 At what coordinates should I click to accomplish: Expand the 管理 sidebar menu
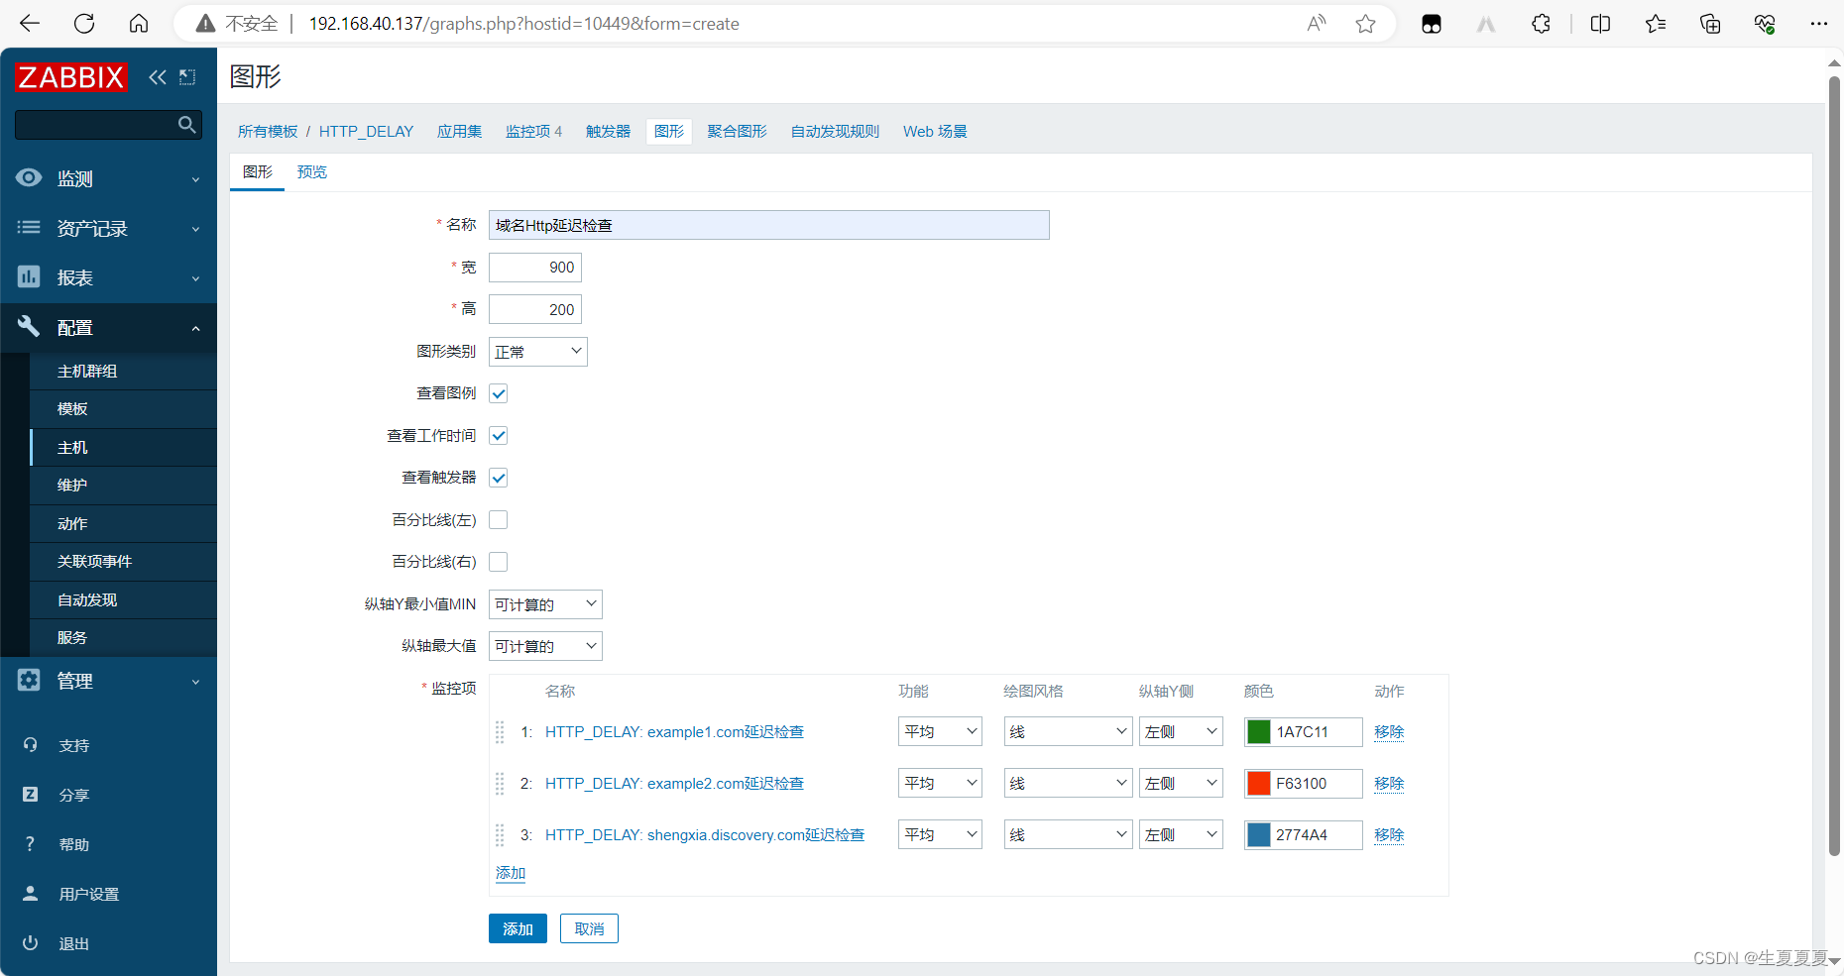[x=108, y=681]
